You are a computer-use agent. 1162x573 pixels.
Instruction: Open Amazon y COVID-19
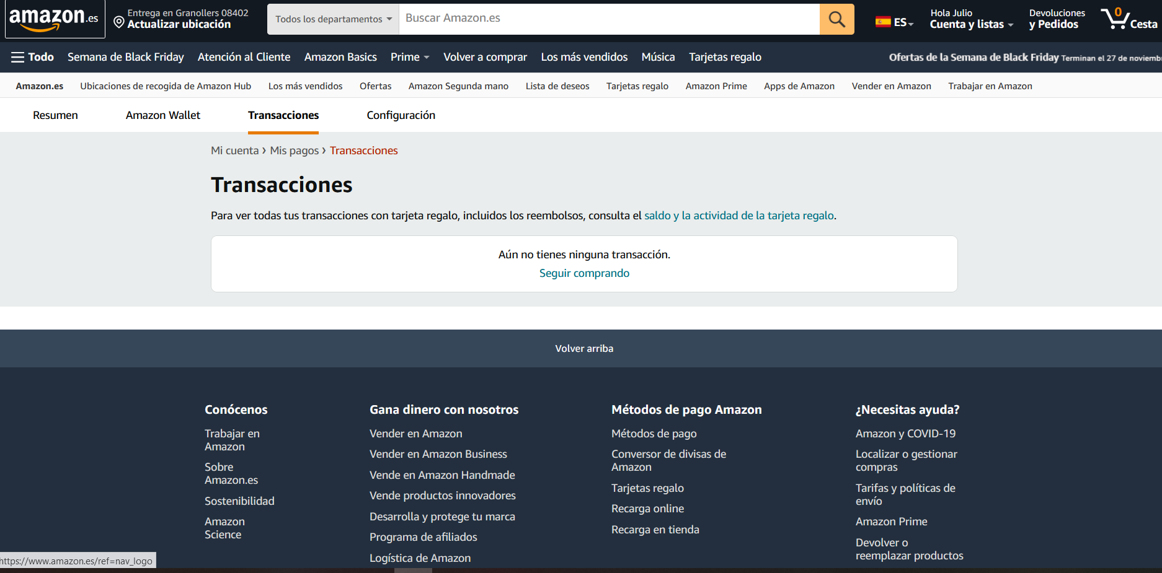click(x=905, y=434)
